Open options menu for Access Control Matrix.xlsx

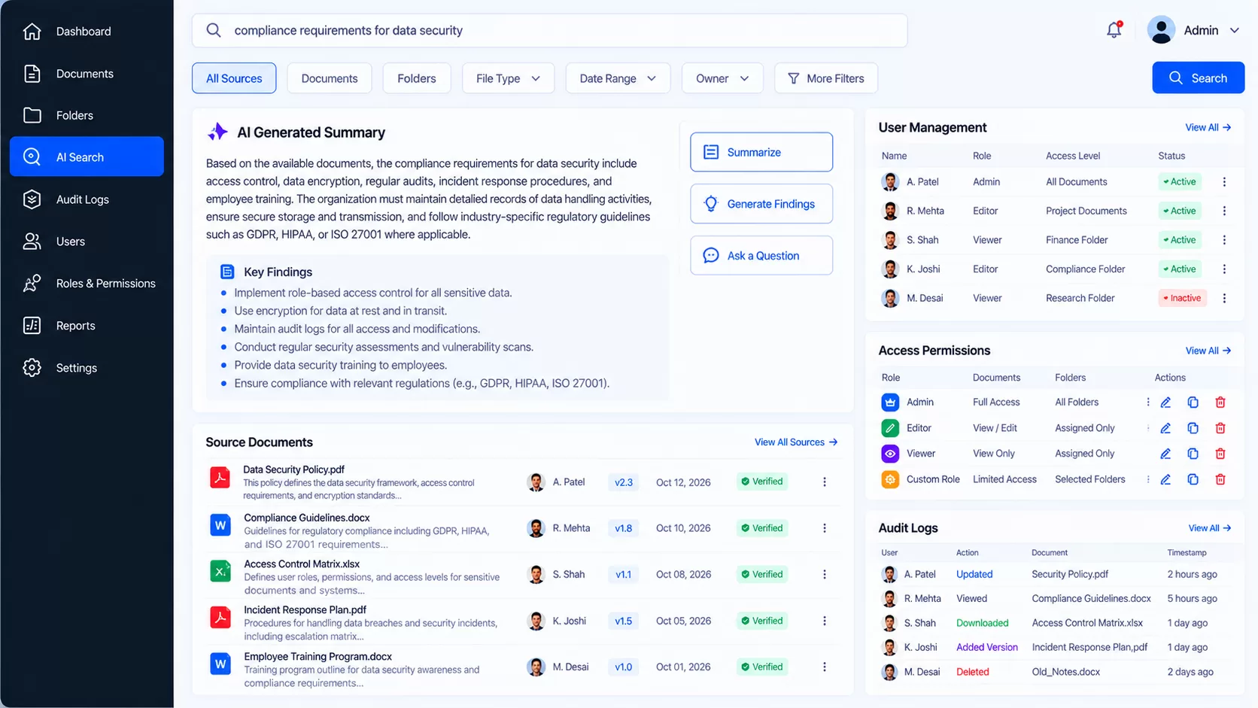click(825, 574)
